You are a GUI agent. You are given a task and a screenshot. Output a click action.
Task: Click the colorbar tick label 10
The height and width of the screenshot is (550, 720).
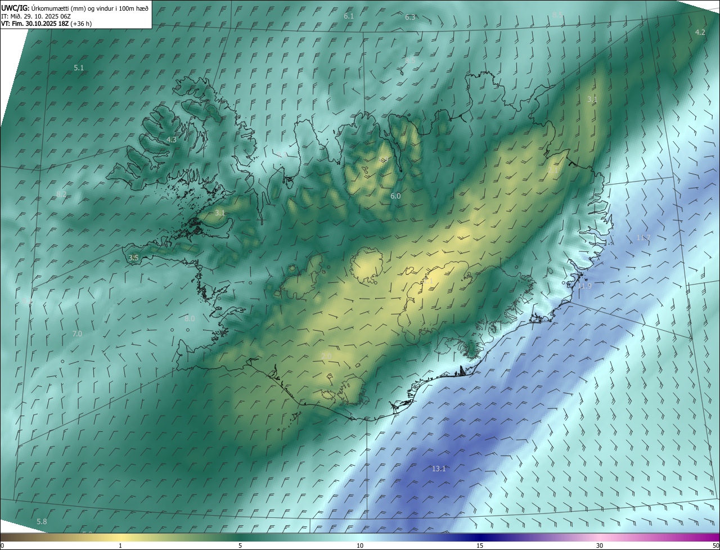pos(360,546)
